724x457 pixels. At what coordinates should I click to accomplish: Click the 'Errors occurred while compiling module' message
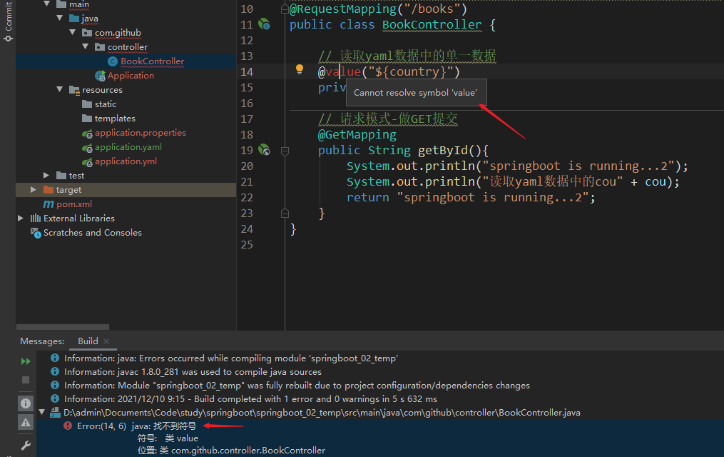231,358
